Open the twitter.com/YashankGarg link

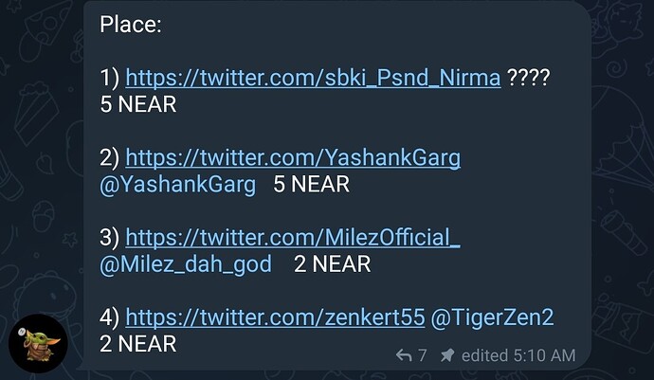pos(292,157)
